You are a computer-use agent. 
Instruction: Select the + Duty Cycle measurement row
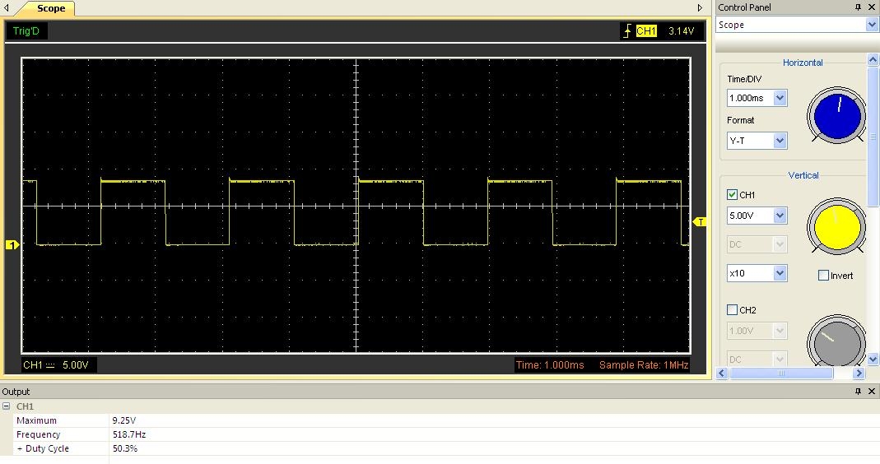click(x=446, y=448)
